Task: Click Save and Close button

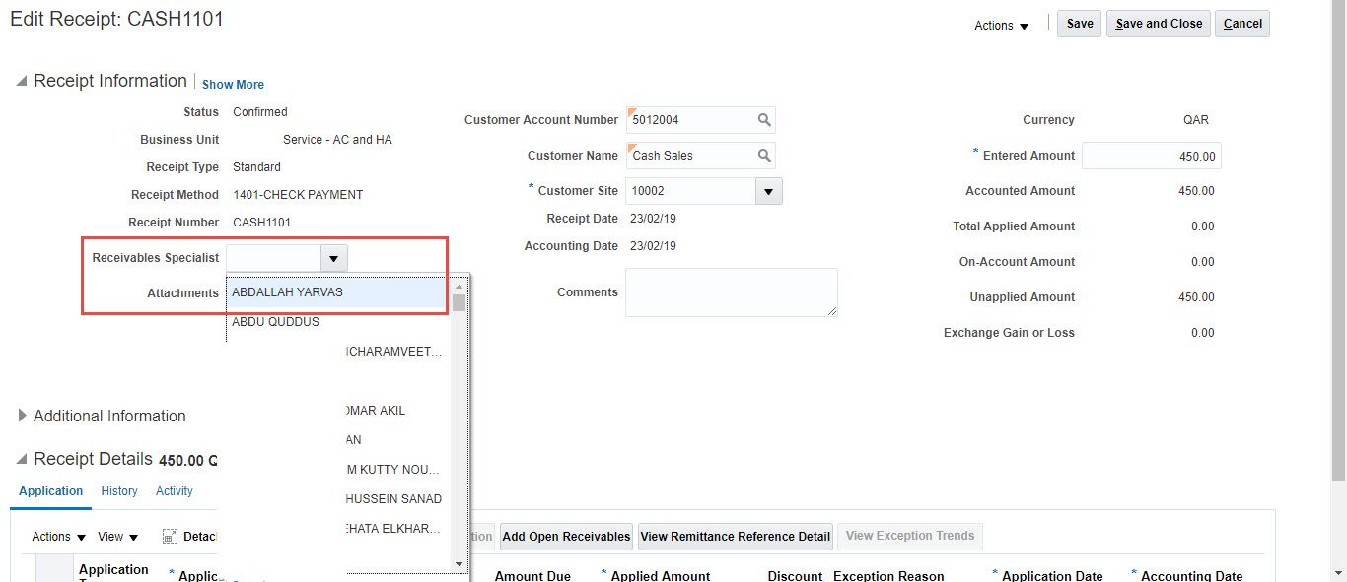Action: [x=1159, y=24]
